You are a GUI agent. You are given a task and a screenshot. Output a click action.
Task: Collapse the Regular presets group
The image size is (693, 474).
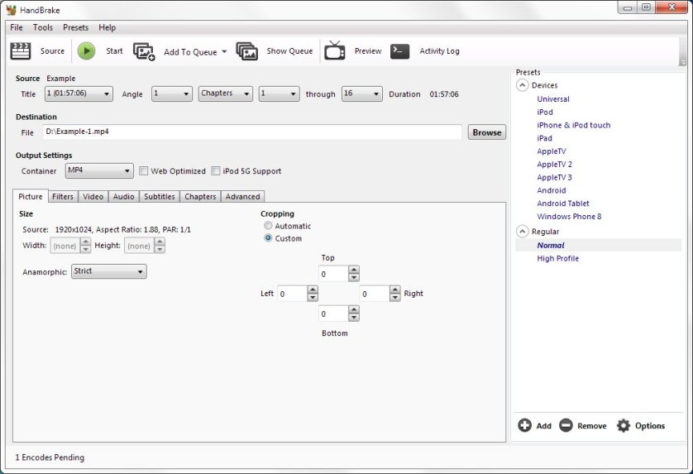pyautogui.click(x=522, y=232)
